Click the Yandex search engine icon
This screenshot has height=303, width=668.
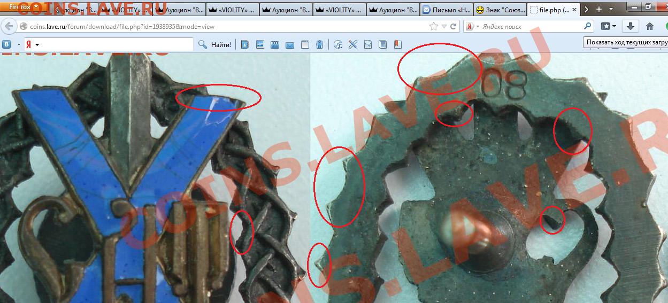pyautogui.click(x=469, y=26)
